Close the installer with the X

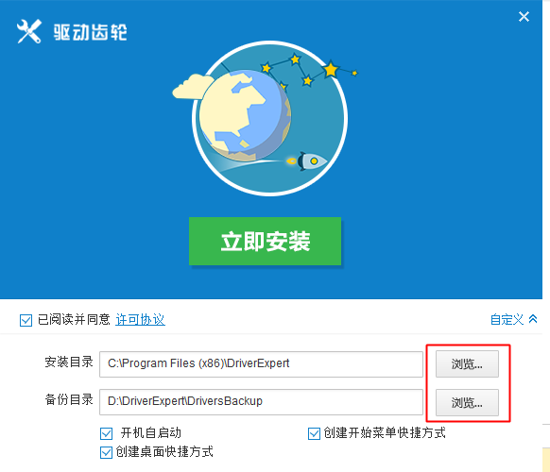[524, 16]
